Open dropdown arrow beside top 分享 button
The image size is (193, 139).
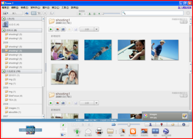(x=96, y=29)
